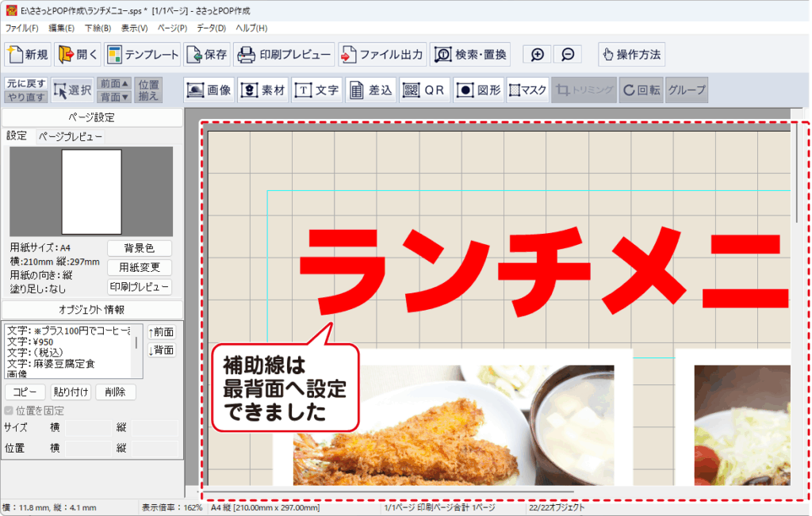This screenshot has height=516, width=812.
Task: Click the zoom in magnifier icon
Action: (x=538, y=55)
